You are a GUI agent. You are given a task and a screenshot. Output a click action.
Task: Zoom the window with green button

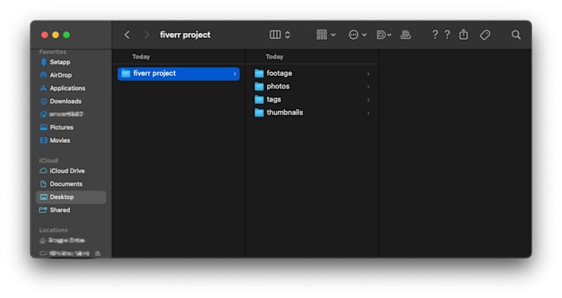[66, 35]
